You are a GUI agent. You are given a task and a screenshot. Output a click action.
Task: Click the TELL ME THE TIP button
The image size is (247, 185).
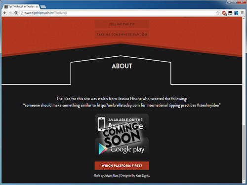click(122, 24)
